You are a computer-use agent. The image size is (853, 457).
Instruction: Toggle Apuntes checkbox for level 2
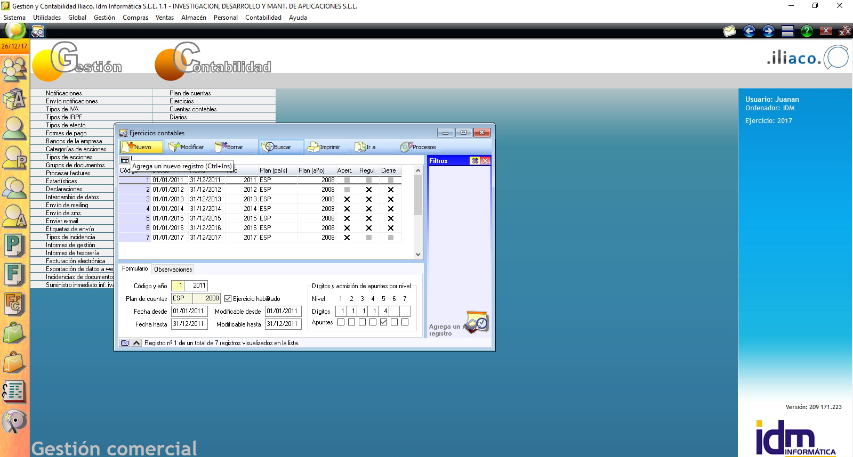coord(351,322)
